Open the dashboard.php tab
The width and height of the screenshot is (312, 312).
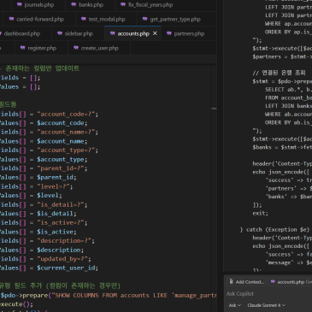22,33
